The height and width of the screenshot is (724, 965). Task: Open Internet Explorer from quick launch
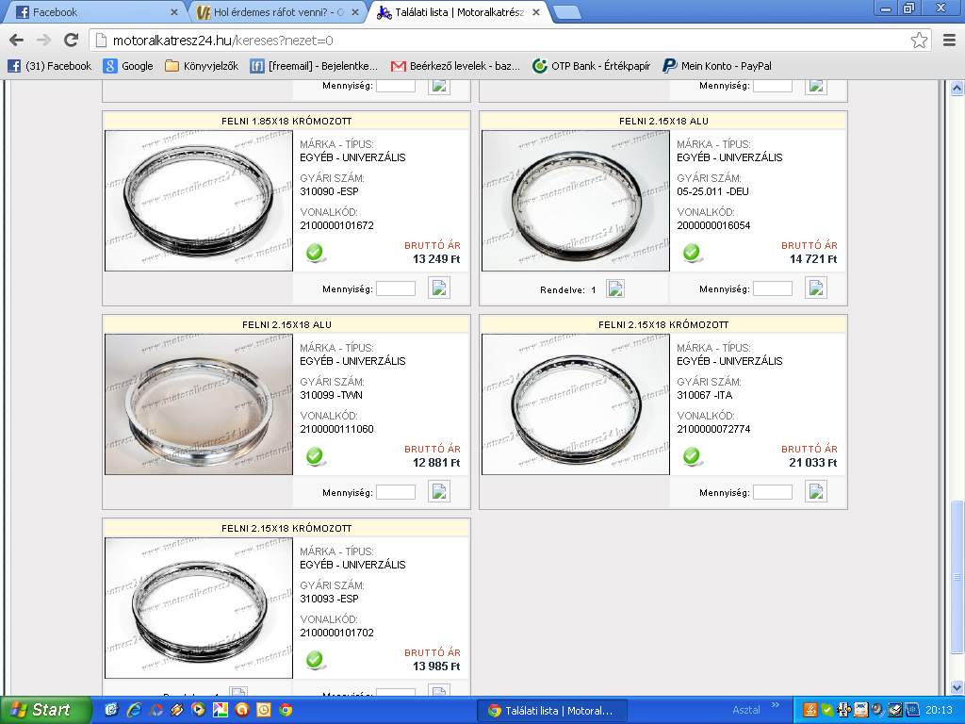coord(135,710)
